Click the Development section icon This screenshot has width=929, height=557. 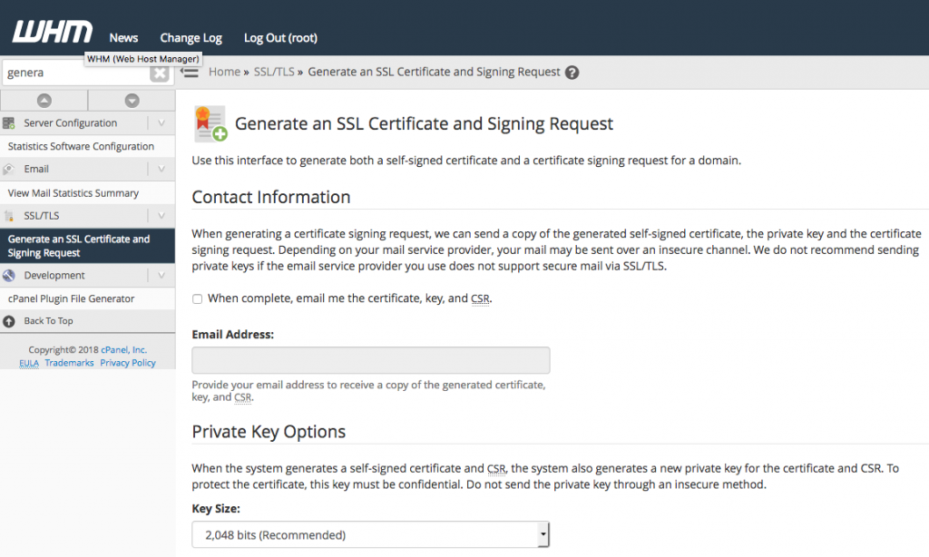pos(9,276)
